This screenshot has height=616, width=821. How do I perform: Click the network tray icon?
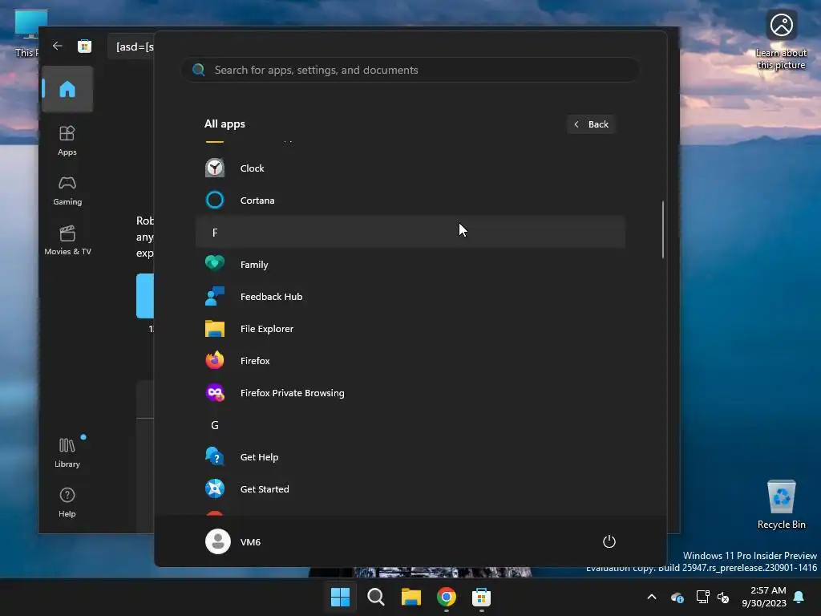coord(702,597)
